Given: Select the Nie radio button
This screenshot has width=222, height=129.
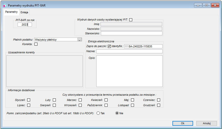Looking at the screenshot, I should [x=117, y=113].
